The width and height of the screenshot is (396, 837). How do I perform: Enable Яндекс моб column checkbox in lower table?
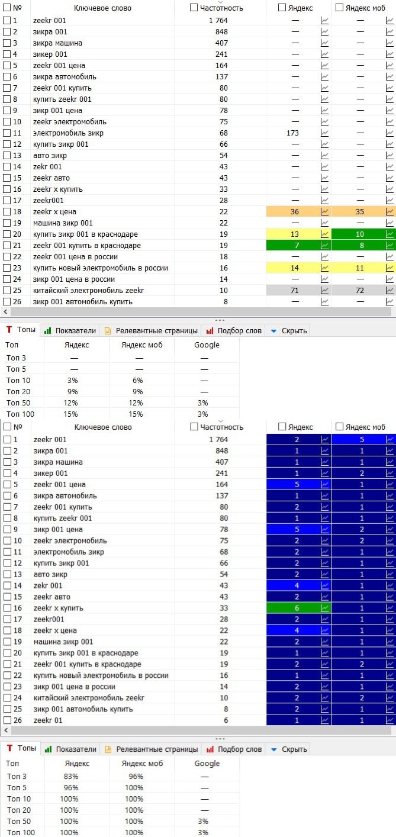click(x=340, y=427)
